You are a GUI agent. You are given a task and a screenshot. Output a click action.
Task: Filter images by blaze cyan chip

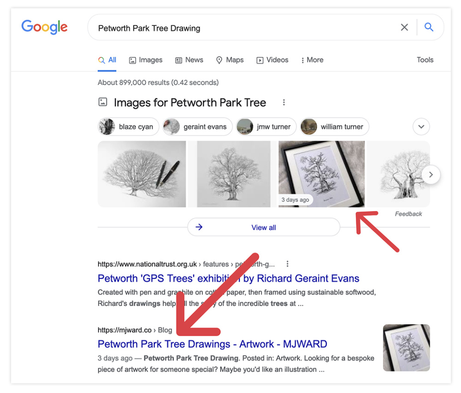129,127
